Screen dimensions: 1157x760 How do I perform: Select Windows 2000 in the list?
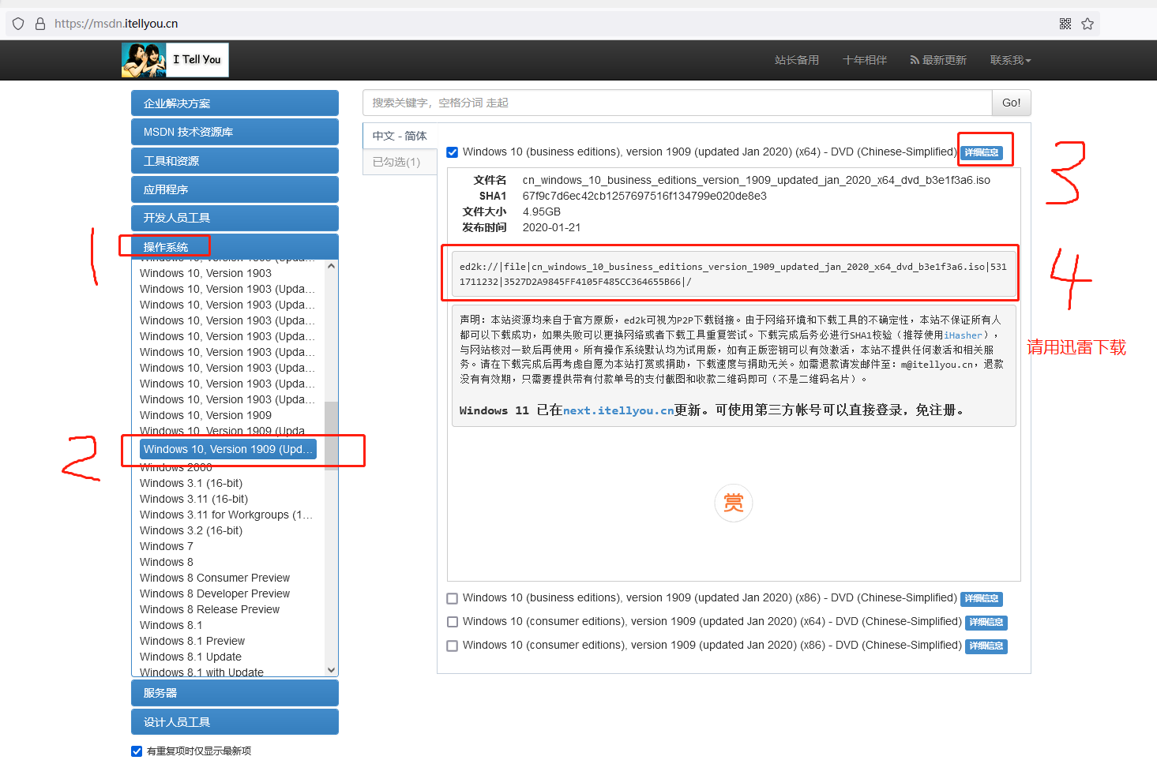pos(176,467)
